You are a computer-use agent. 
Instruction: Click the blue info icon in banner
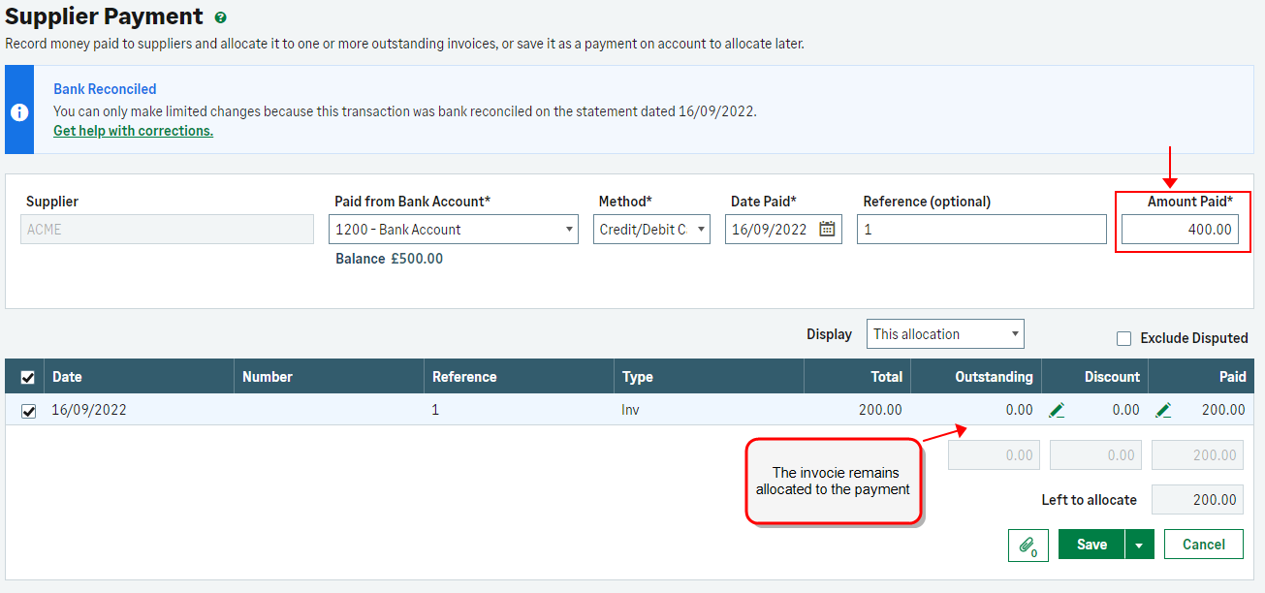[19, 111]
